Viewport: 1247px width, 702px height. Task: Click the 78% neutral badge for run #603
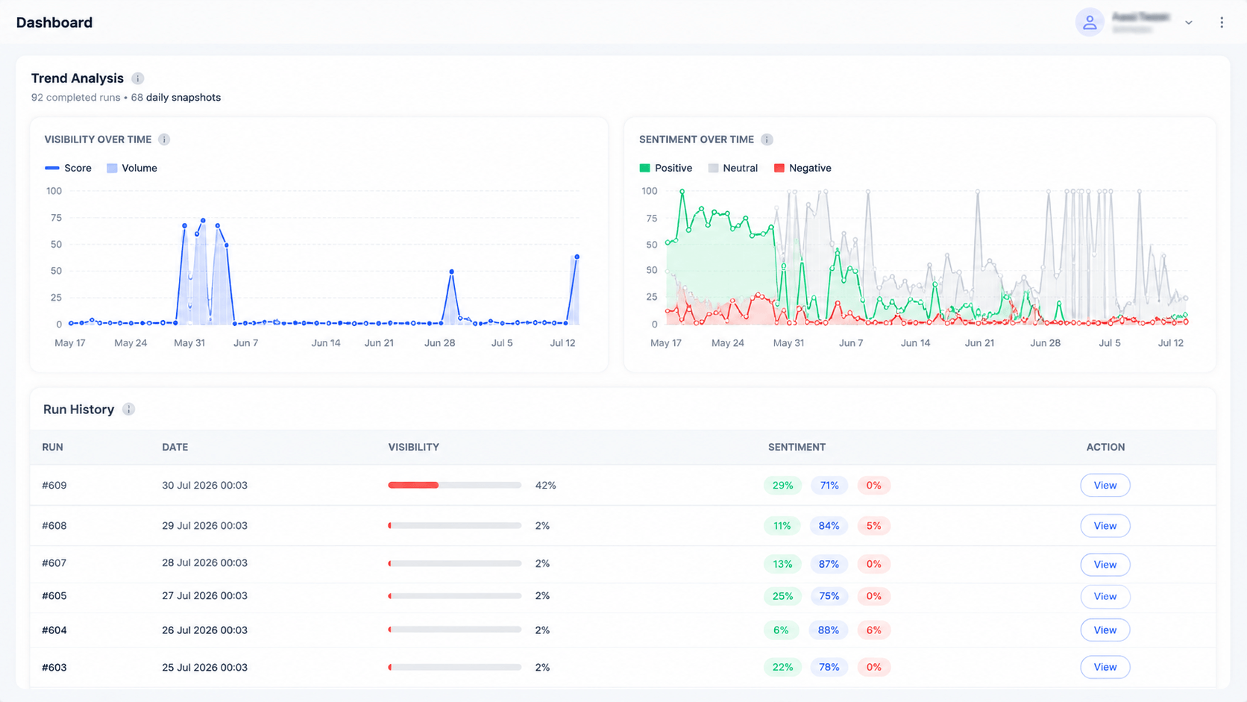click(829, 667)
